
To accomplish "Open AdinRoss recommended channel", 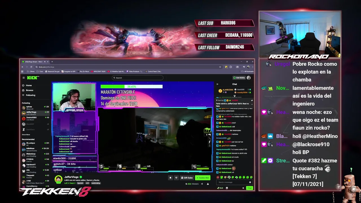I will tap(36, 149).
